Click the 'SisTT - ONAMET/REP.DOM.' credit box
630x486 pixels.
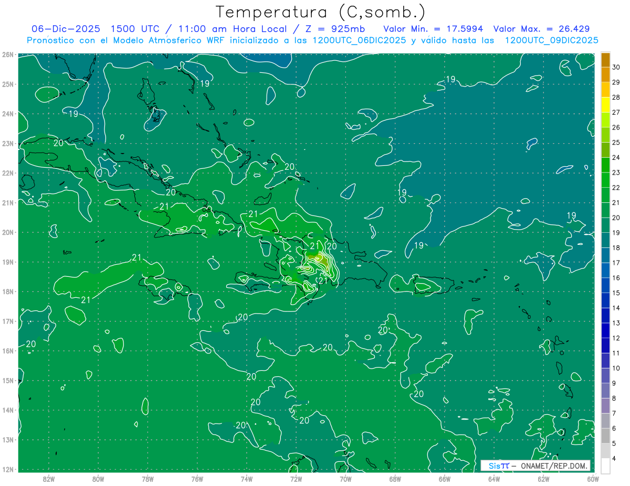coord(535,466)
